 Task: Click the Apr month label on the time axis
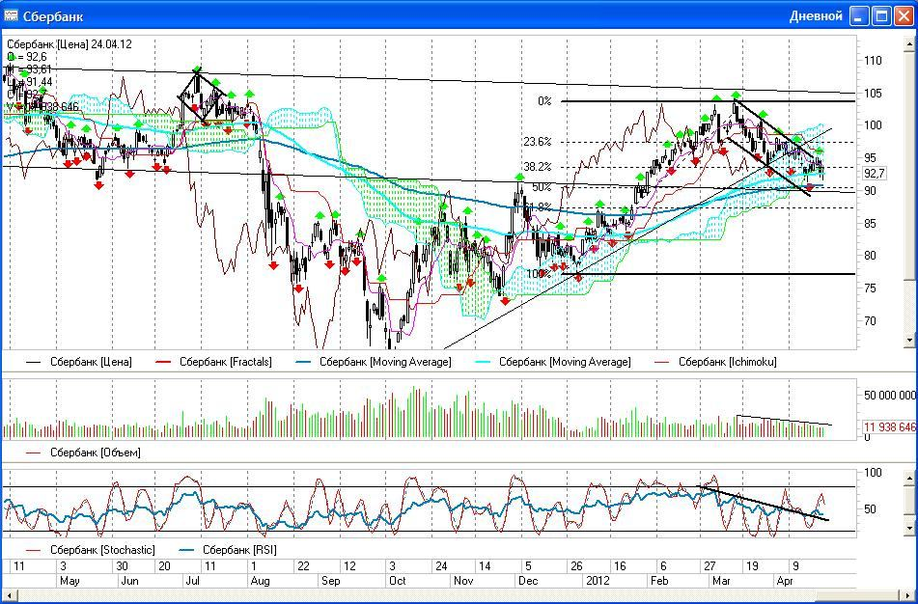pos(785,581)
